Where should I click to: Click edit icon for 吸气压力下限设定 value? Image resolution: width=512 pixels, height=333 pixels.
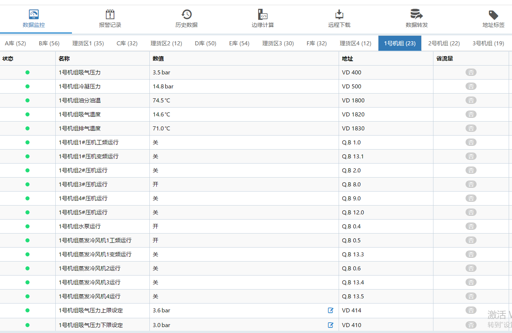[331, 325]
